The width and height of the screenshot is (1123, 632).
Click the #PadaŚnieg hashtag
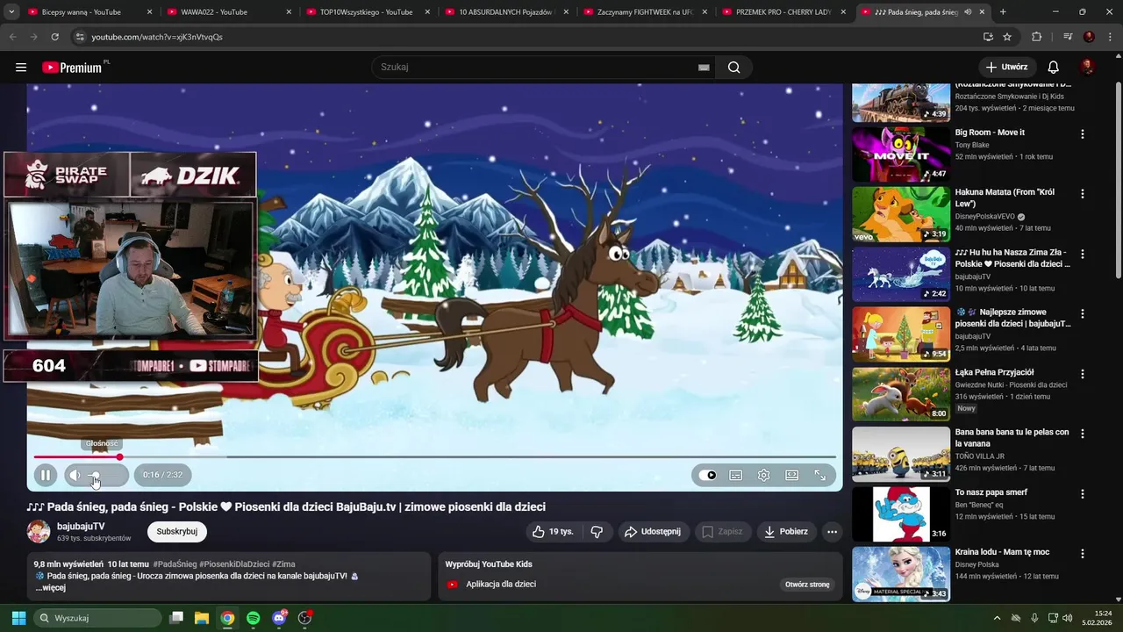175,564
